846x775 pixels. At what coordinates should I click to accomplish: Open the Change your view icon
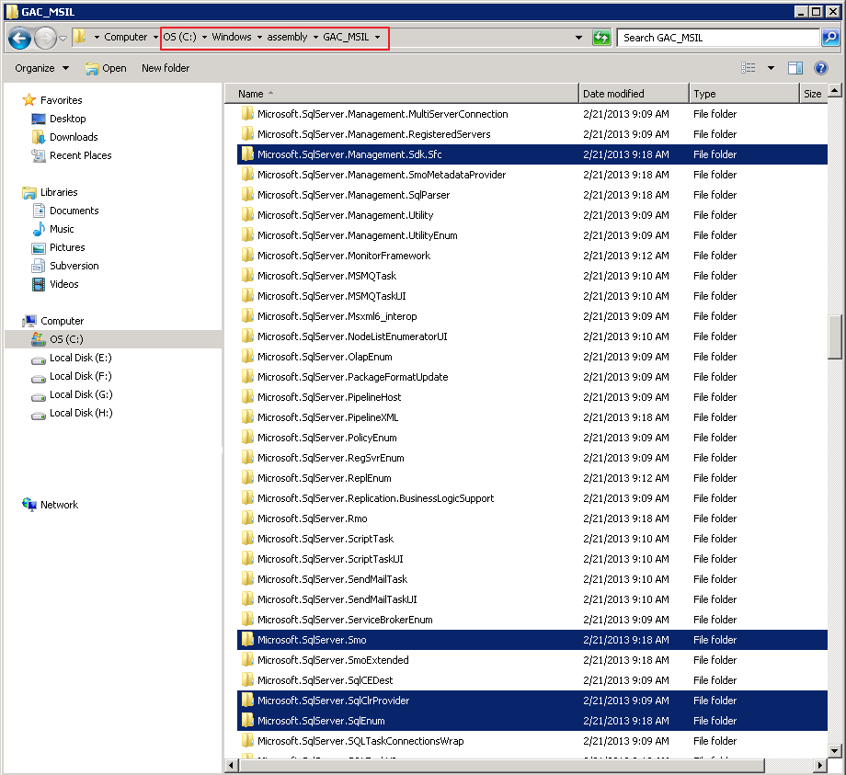[x=749, y=68]
